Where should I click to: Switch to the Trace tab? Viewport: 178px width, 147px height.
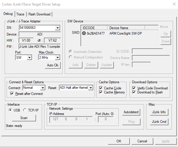click(20, 14)
